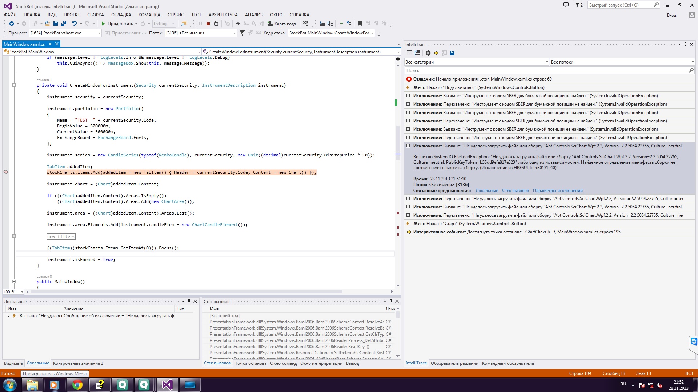Click the IntelliTrace Поиск search field
Screen dimensions: 698x392
(546, 70)
